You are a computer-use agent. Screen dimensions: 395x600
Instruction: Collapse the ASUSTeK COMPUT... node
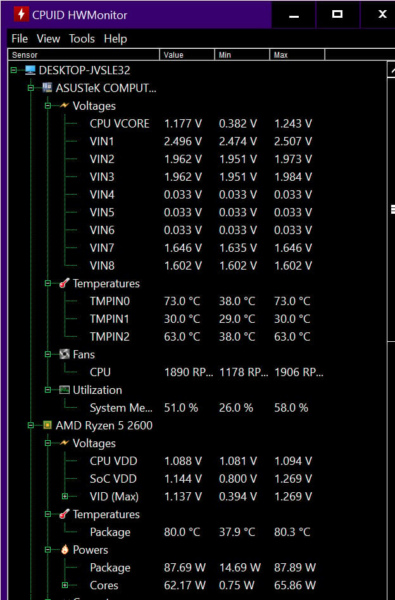pyautogui.click(x=30, y=88)
